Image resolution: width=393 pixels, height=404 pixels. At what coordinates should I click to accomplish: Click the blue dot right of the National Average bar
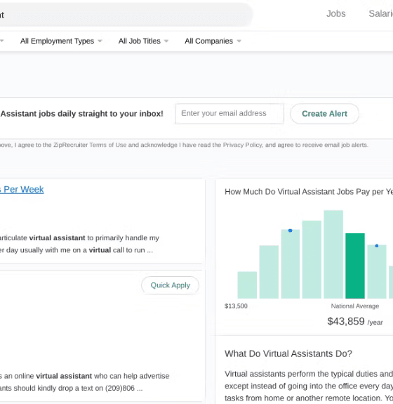[377, 246]
